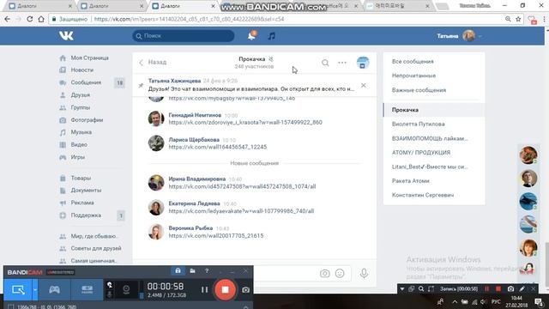Go back in the browser
This screenshot has height=309, width=549.
pyautogui.click(x=8, y=19)
